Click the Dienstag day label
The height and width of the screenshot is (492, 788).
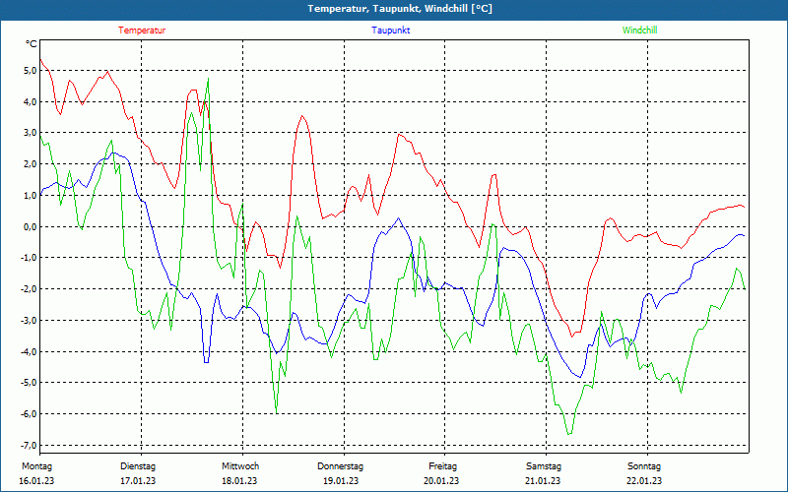tap(138, 466)
